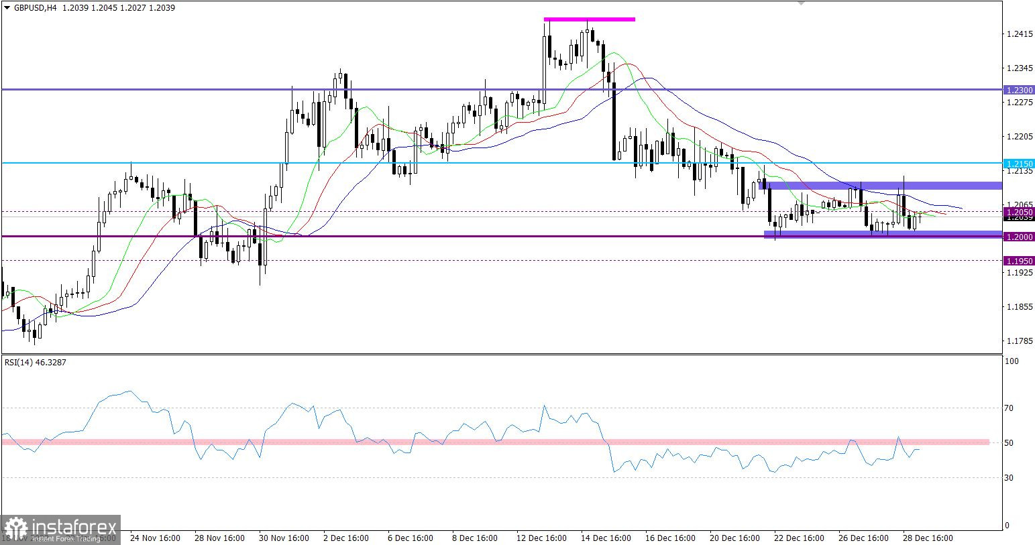Click the RSI scale value 70

[1010, 408]
